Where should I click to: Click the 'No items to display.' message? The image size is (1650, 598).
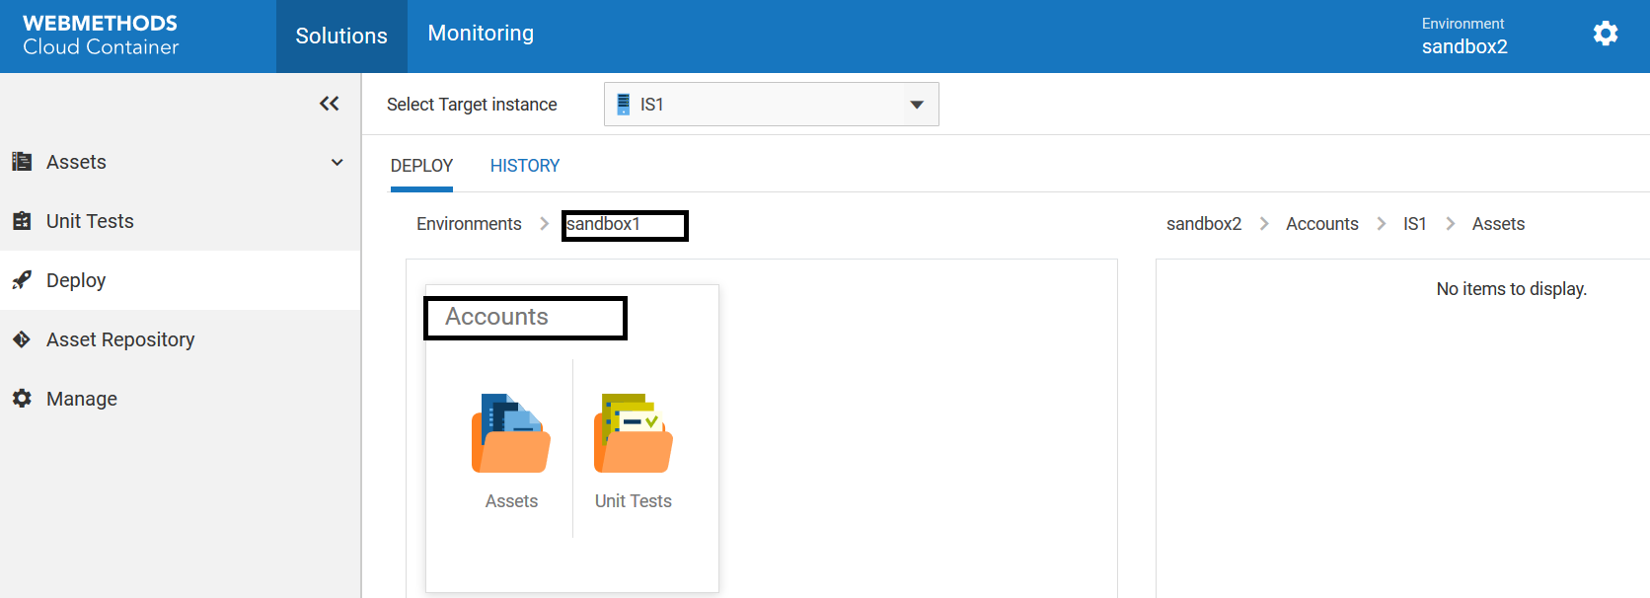click(1512, 289)
